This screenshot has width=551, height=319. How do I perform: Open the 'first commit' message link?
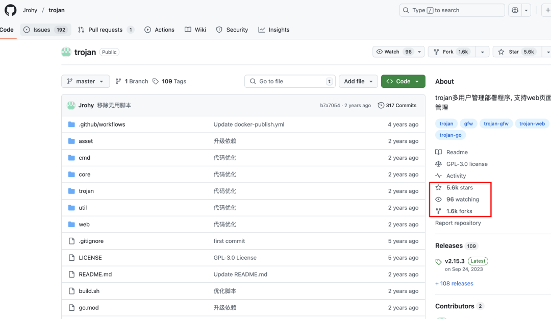[229, 241]
